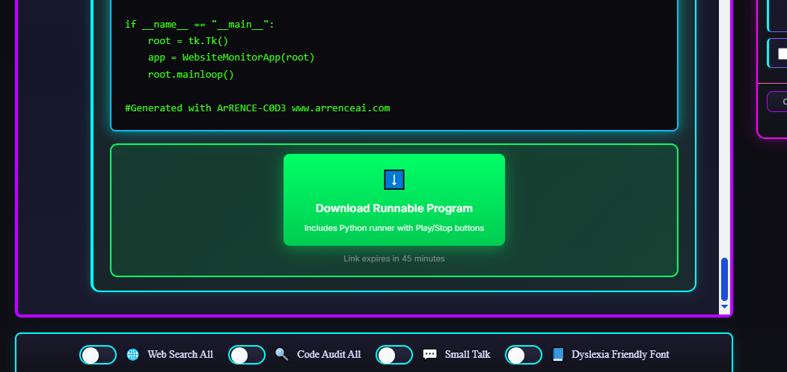This screenshot has height=372, width=787.
Task: Click the magnifying glass icon beside Code Audit All
Action: (282, 355)
